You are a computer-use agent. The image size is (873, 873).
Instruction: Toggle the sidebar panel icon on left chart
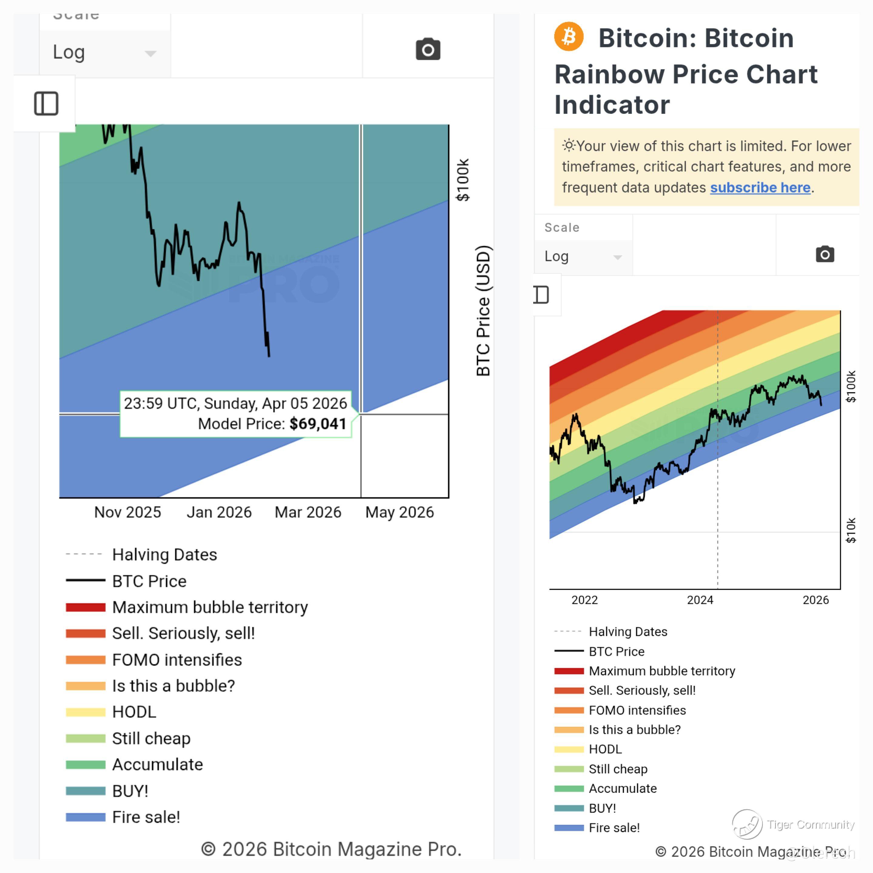tap(46, 103)
